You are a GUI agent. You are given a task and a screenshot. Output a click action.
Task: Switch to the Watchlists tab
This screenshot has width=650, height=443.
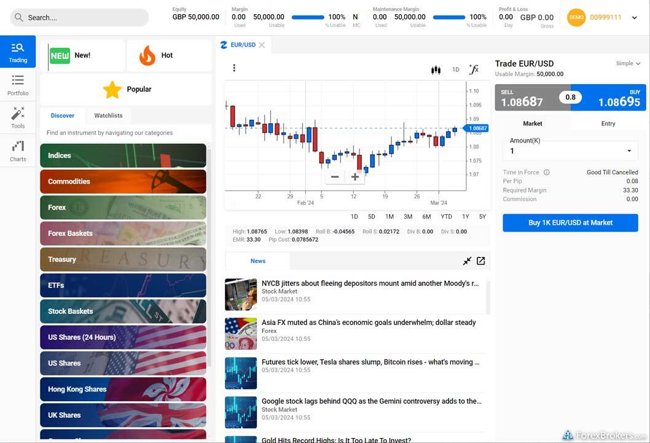click(x=108, y=116)
